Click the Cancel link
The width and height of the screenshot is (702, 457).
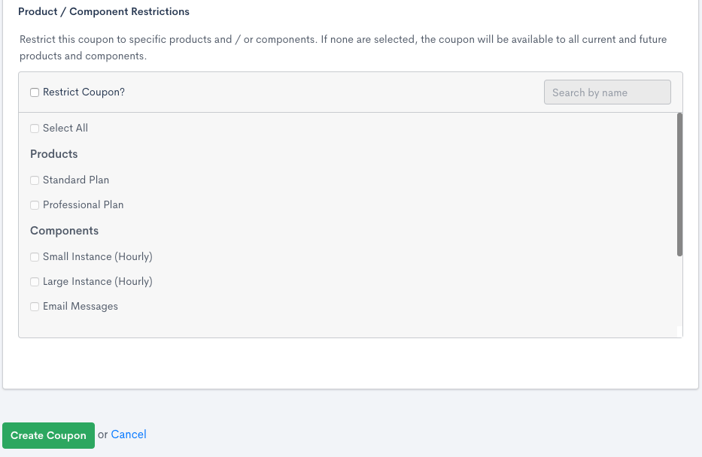(128, 434)
